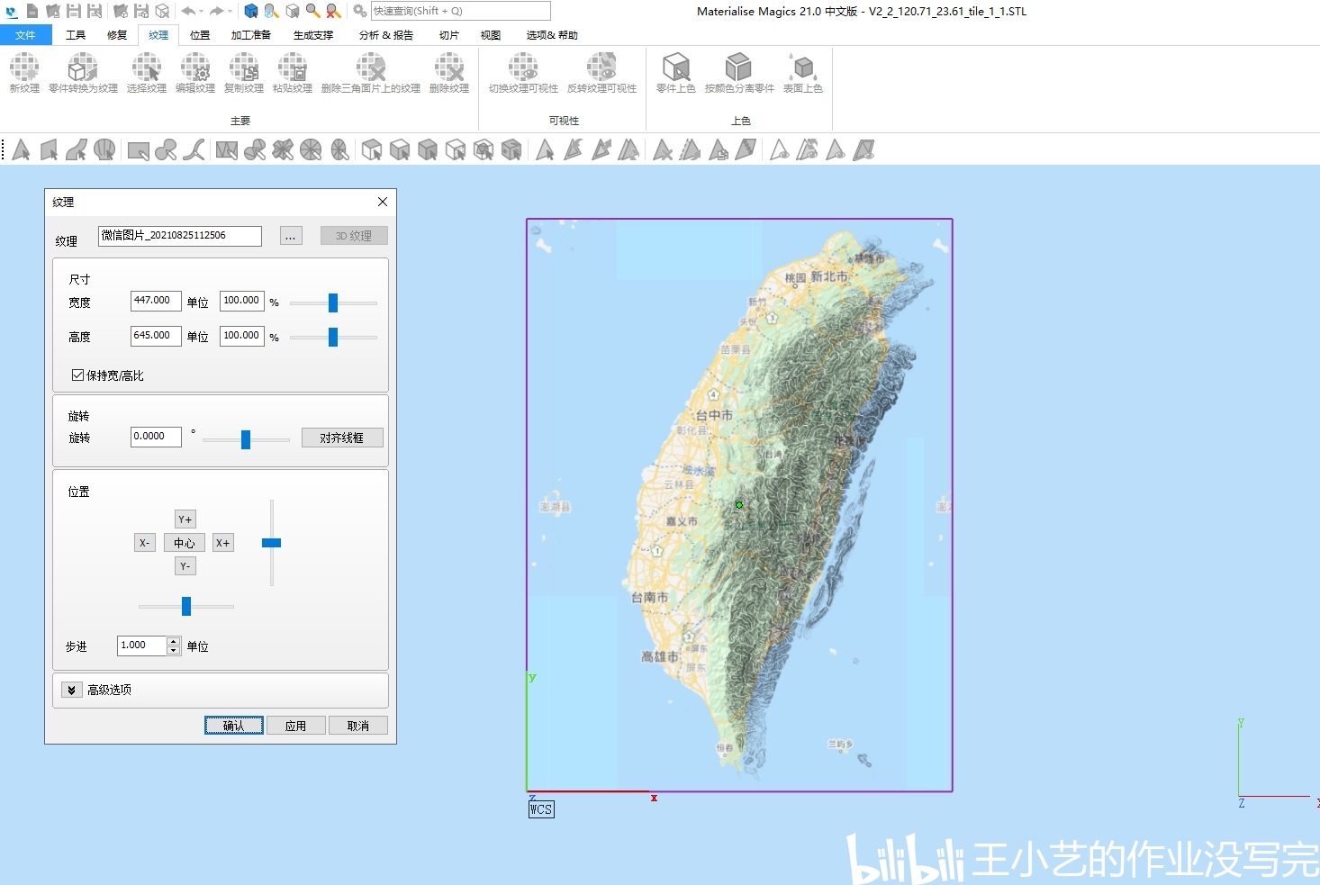1320x885 pixels.
Task: Click the 确认 button in texture dialog
Action: click(x=234, y=726)
